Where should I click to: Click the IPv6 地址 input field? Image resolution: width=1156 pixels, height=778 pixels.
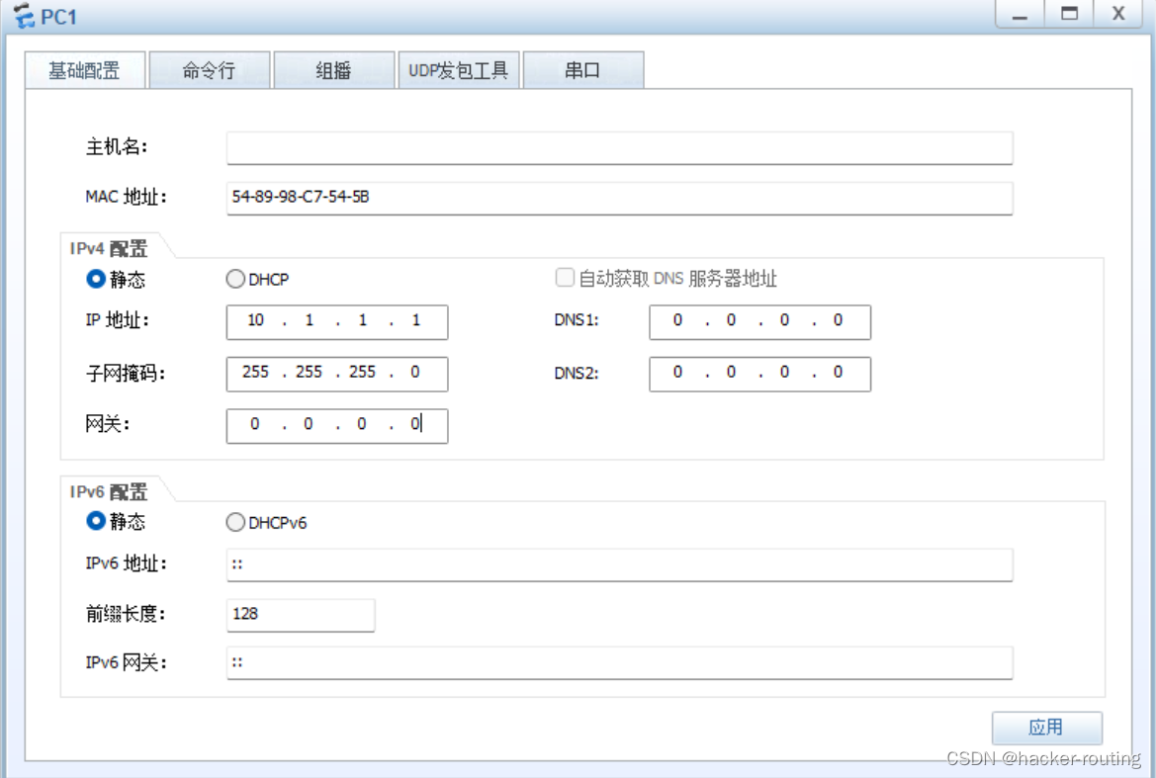tap(619, 565)
